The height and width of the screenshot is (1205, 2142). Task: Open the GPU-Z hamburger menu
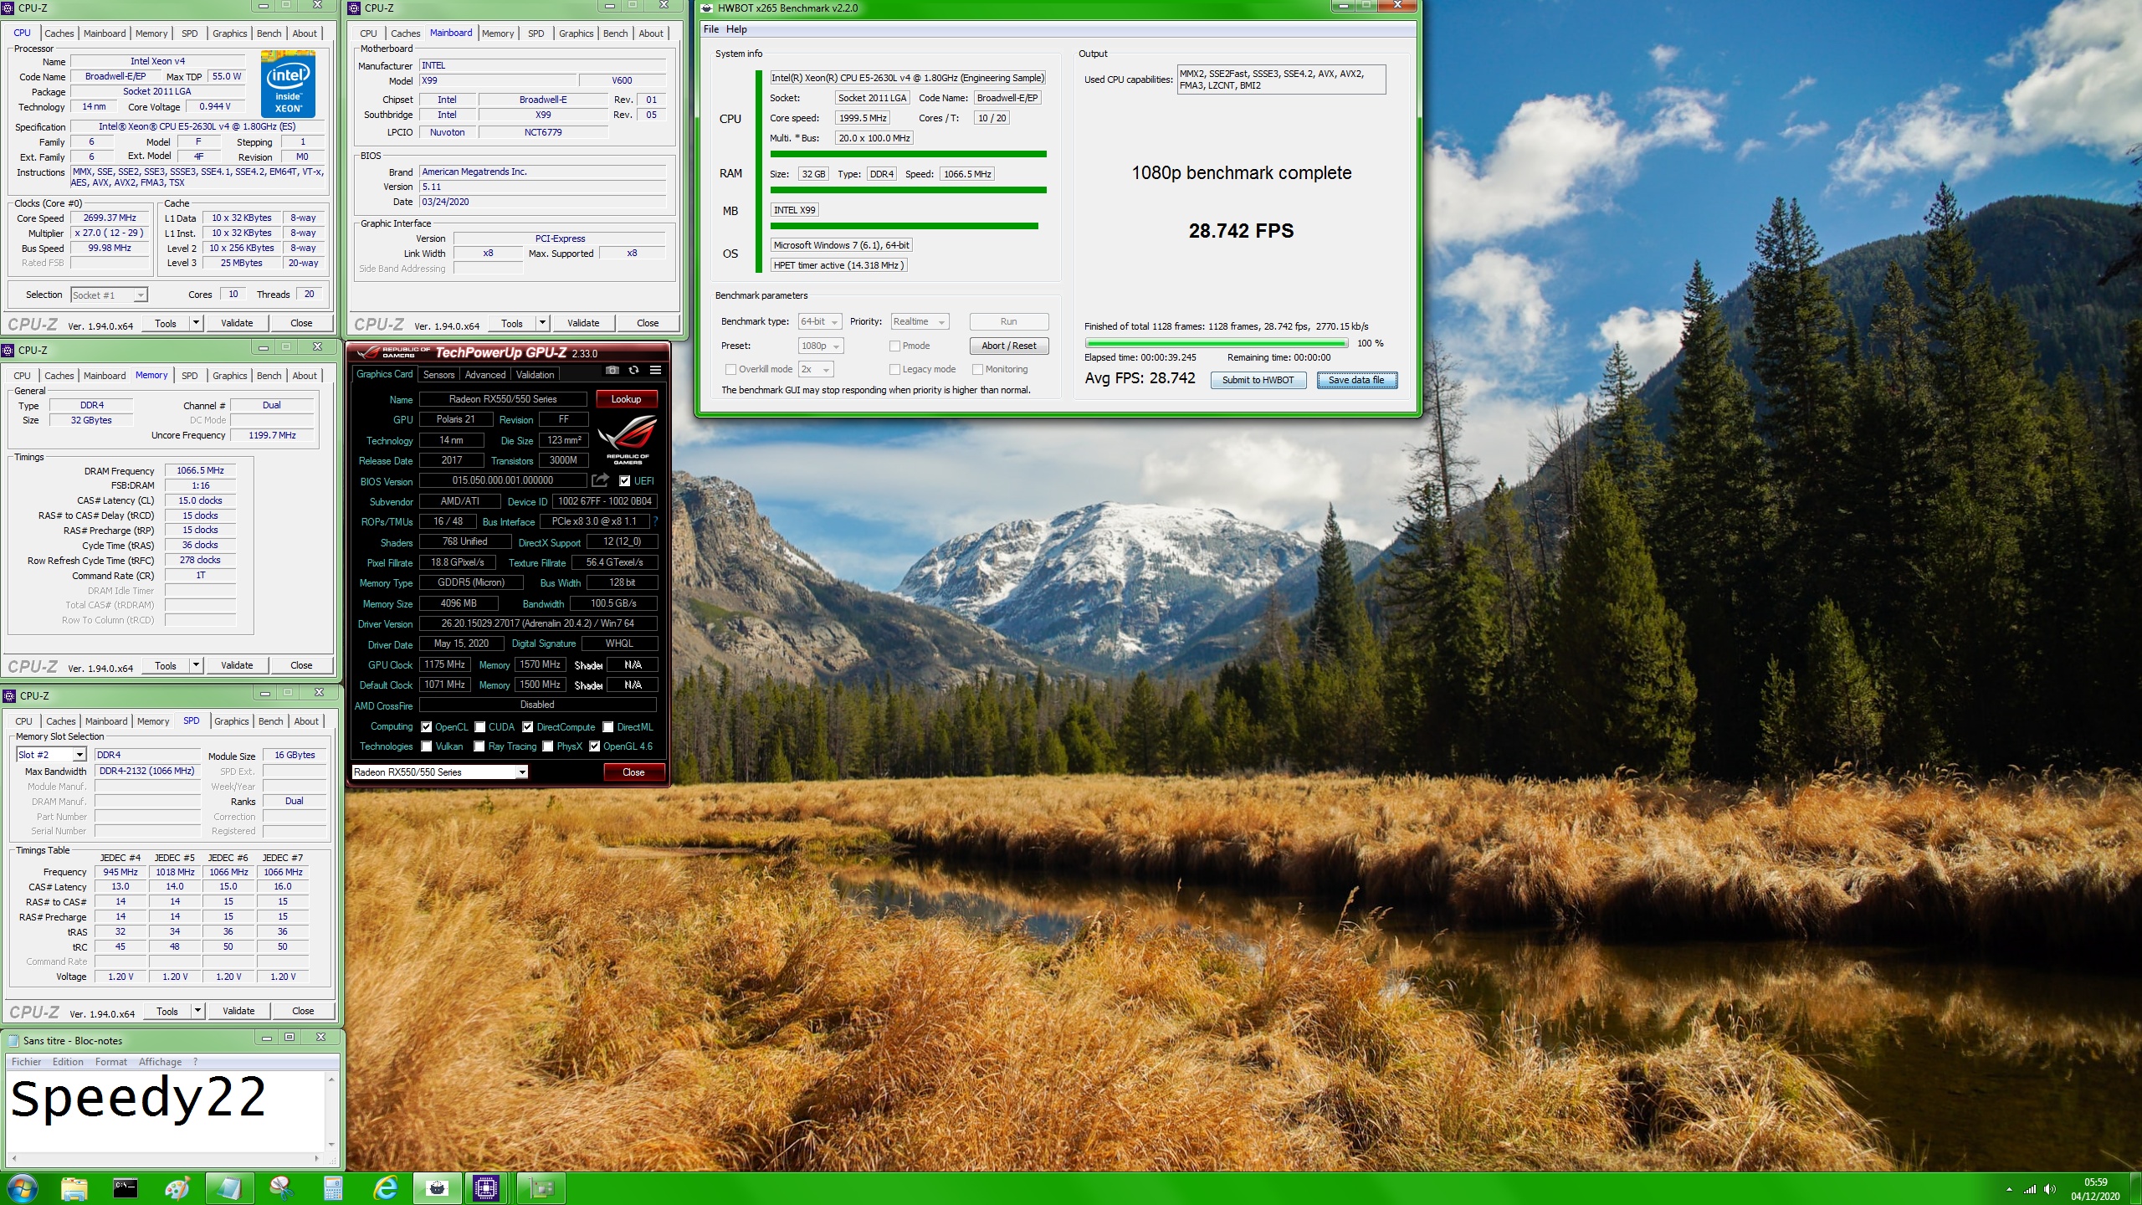(655, 370)
